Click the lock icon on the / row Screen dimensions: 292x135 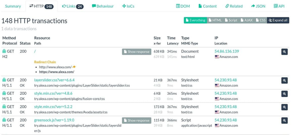coord(4,51)
